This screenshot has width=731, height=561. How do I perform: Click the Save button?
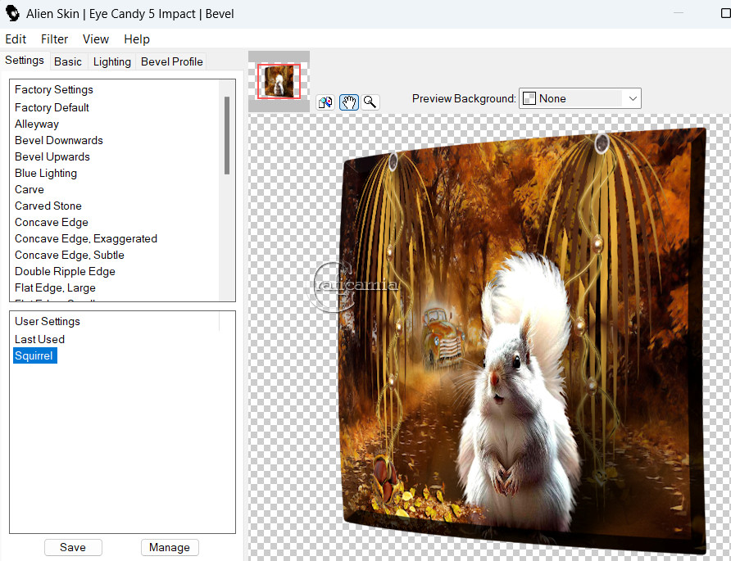(x=73, y=548)
